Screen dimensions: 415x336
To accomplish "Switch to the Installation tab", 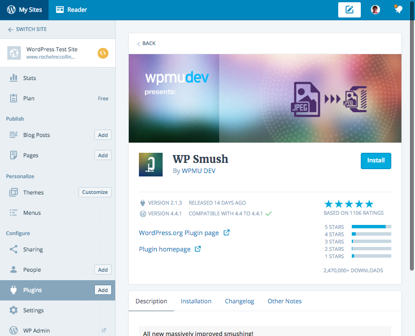I will click(196, 301).
